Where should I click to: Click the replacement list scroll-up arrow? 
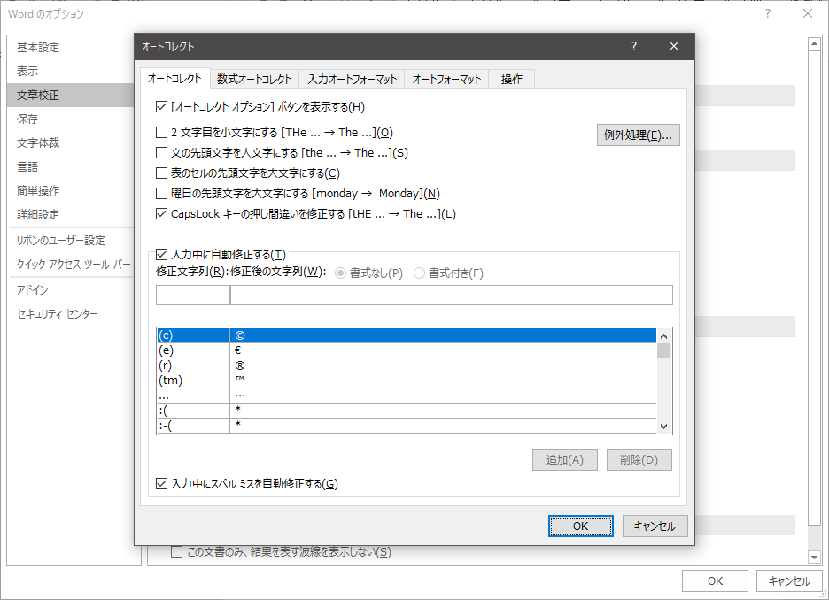click(x=664, y=336)
